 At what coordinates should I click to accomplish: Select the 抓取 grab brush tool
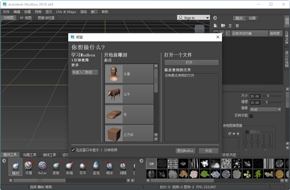coord(56,167)
